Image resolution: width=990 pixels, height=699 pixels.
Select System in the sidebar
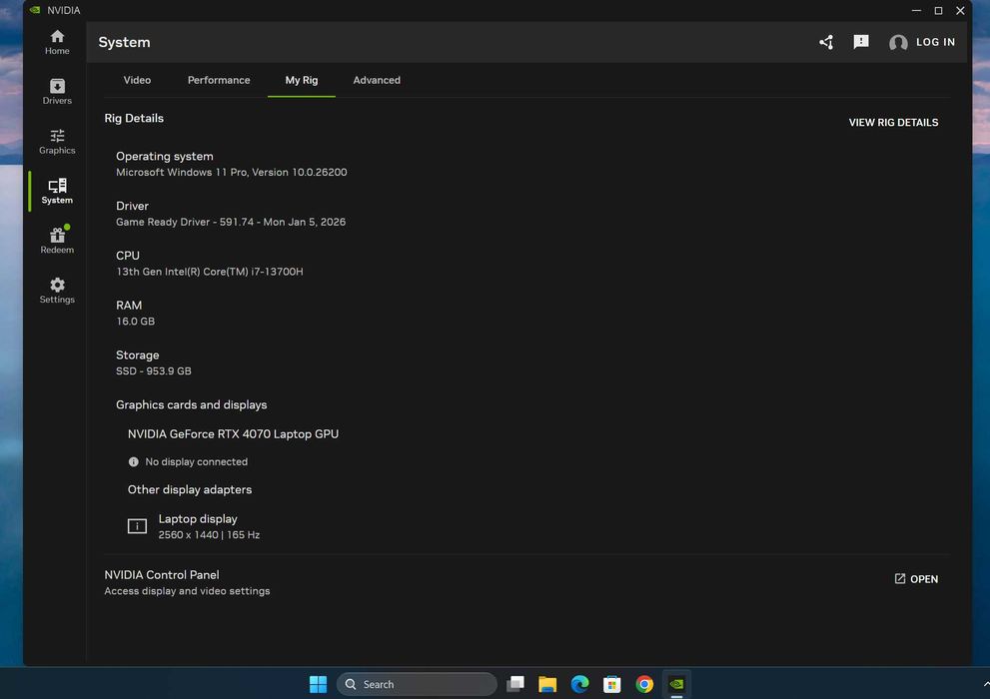(57, 191)
